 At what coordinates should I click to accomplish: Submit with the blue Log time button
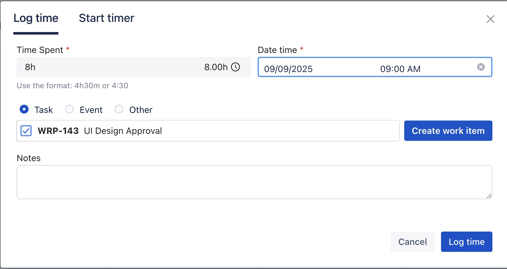466,242
